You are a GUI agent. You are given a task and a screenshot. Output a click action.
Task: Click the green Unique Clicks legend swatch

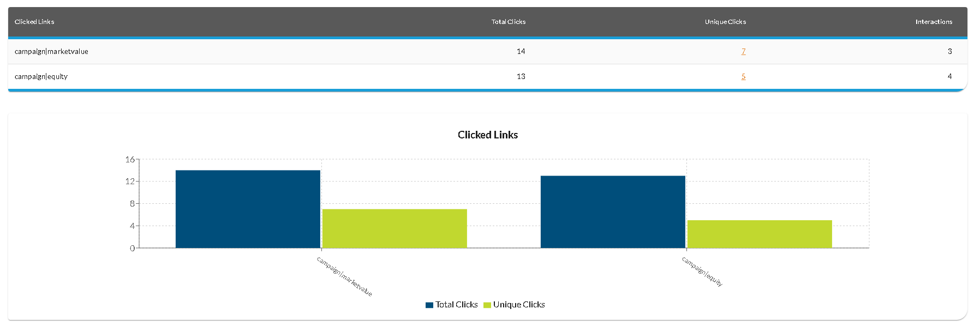[487, 305]
